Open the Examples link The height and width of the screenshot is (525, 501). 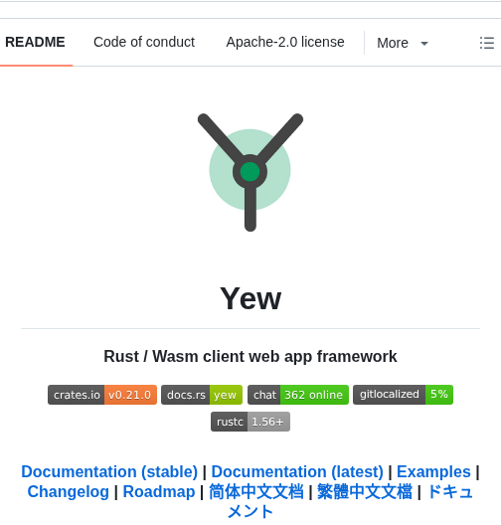coord(433,471)
